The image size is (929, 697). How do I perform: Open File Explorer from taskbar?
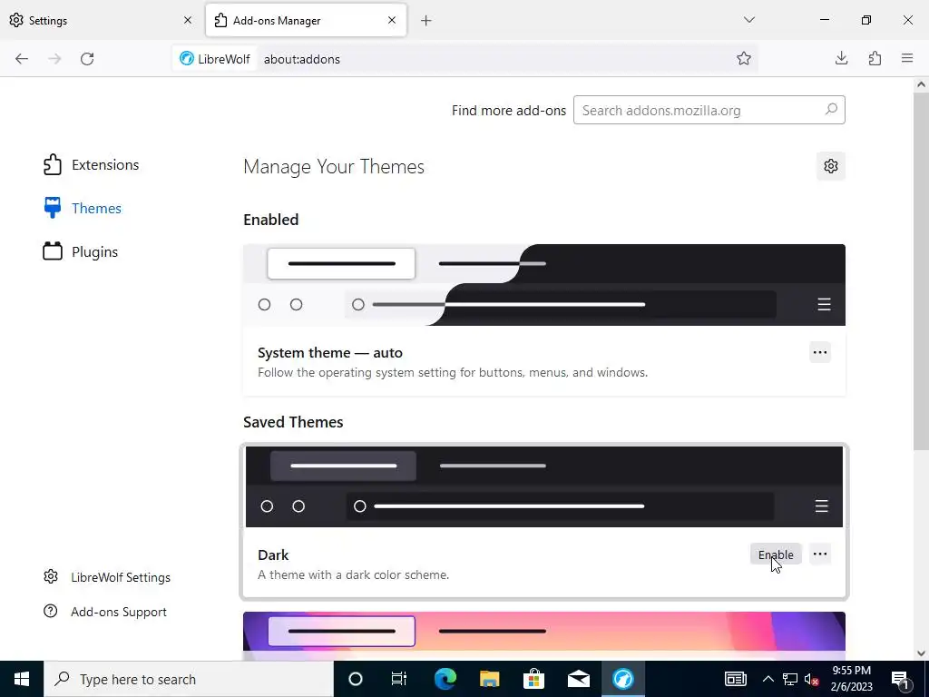489,679
